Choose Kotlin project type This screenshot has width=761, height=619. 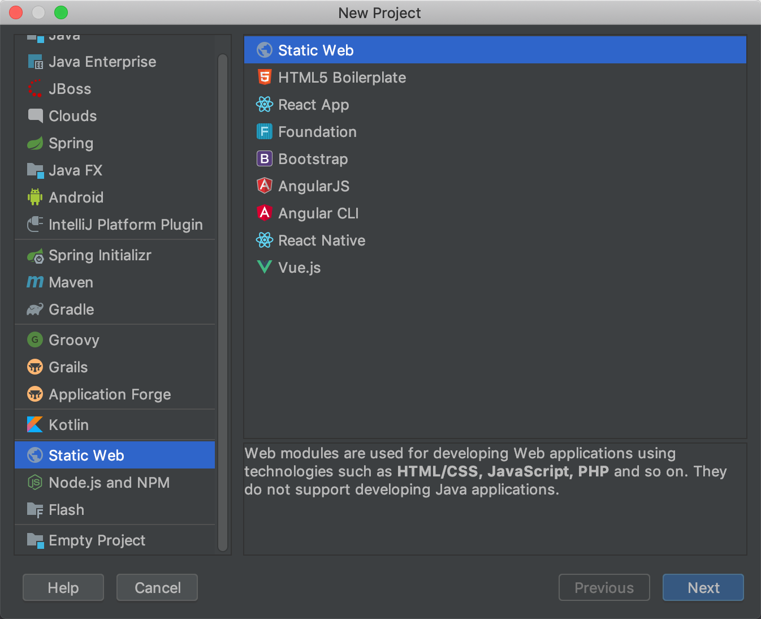point(115,425)
